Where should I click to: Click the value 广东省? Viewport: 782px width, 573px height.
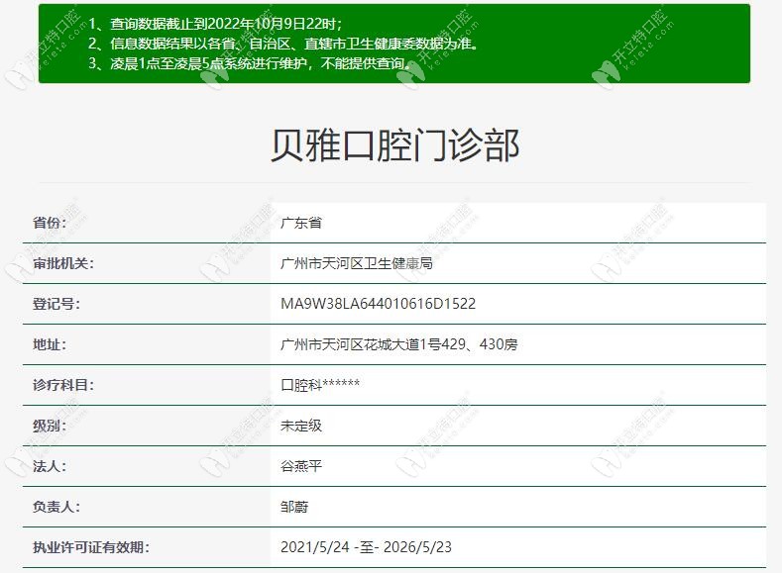tap(301, 223)
